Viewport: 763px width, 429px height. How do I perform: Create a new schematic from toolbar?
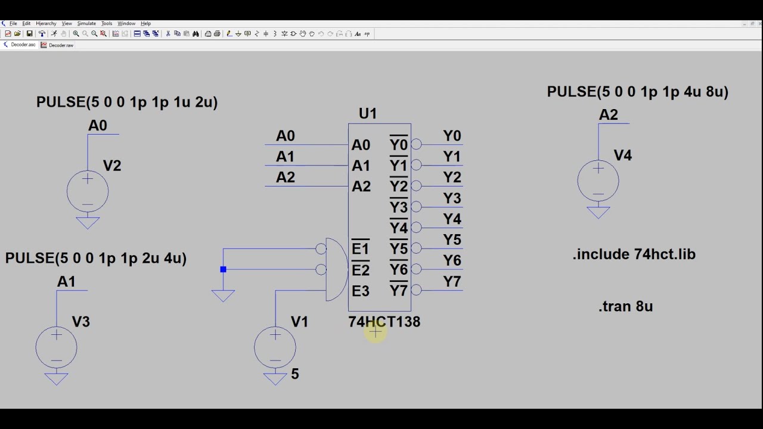click(x=8, y=34)
